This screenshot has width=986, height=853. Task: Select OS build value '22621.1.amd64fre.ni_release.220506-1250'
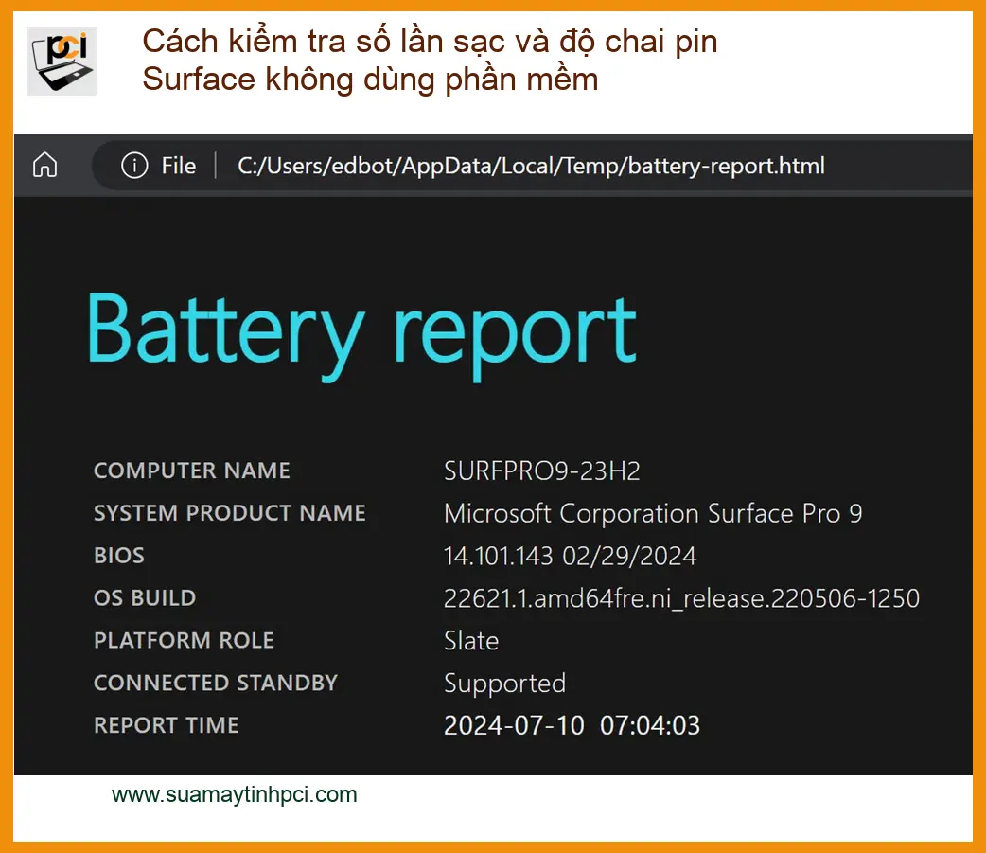point(681,599)
